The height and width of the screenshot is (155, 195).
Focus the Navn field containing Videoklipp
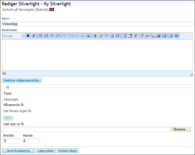(98, 24)
